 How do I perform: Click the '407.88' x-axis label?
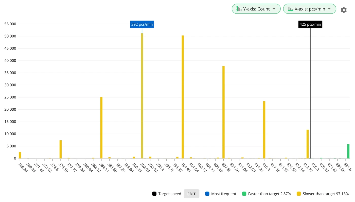pyautogui.click(x=226, y=167)
